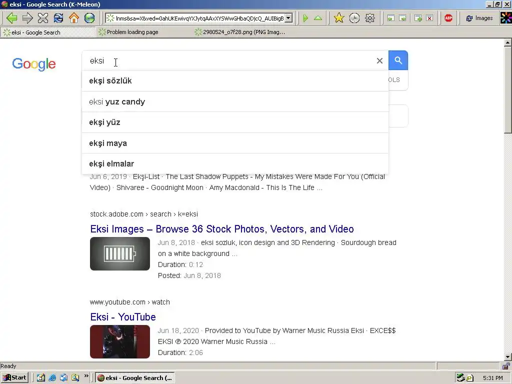Click the vertical scrollbar thumb
Image resolution: width=512 pixels, height=384 pixels.
pos(508,90)
